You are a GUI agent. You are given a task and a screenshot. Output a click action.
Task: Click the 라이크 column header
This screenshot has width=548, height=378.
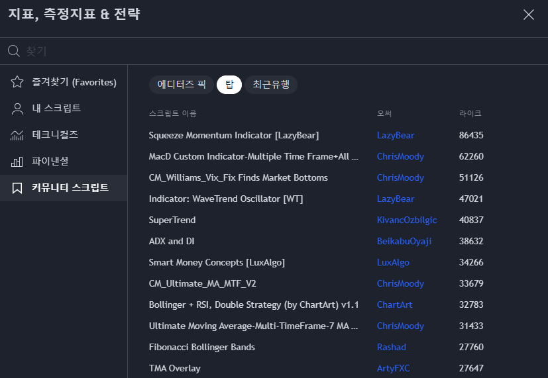click(x=470, y=113)
